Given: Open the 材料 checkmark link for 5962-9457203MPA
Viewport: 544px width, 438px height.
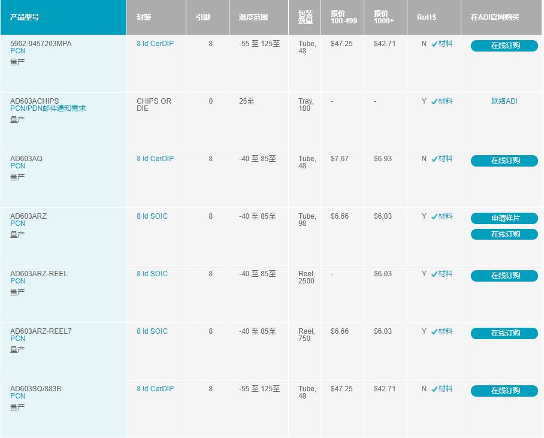Looking at the screenshot, I should pyautogui.click(x=442, y=44).
